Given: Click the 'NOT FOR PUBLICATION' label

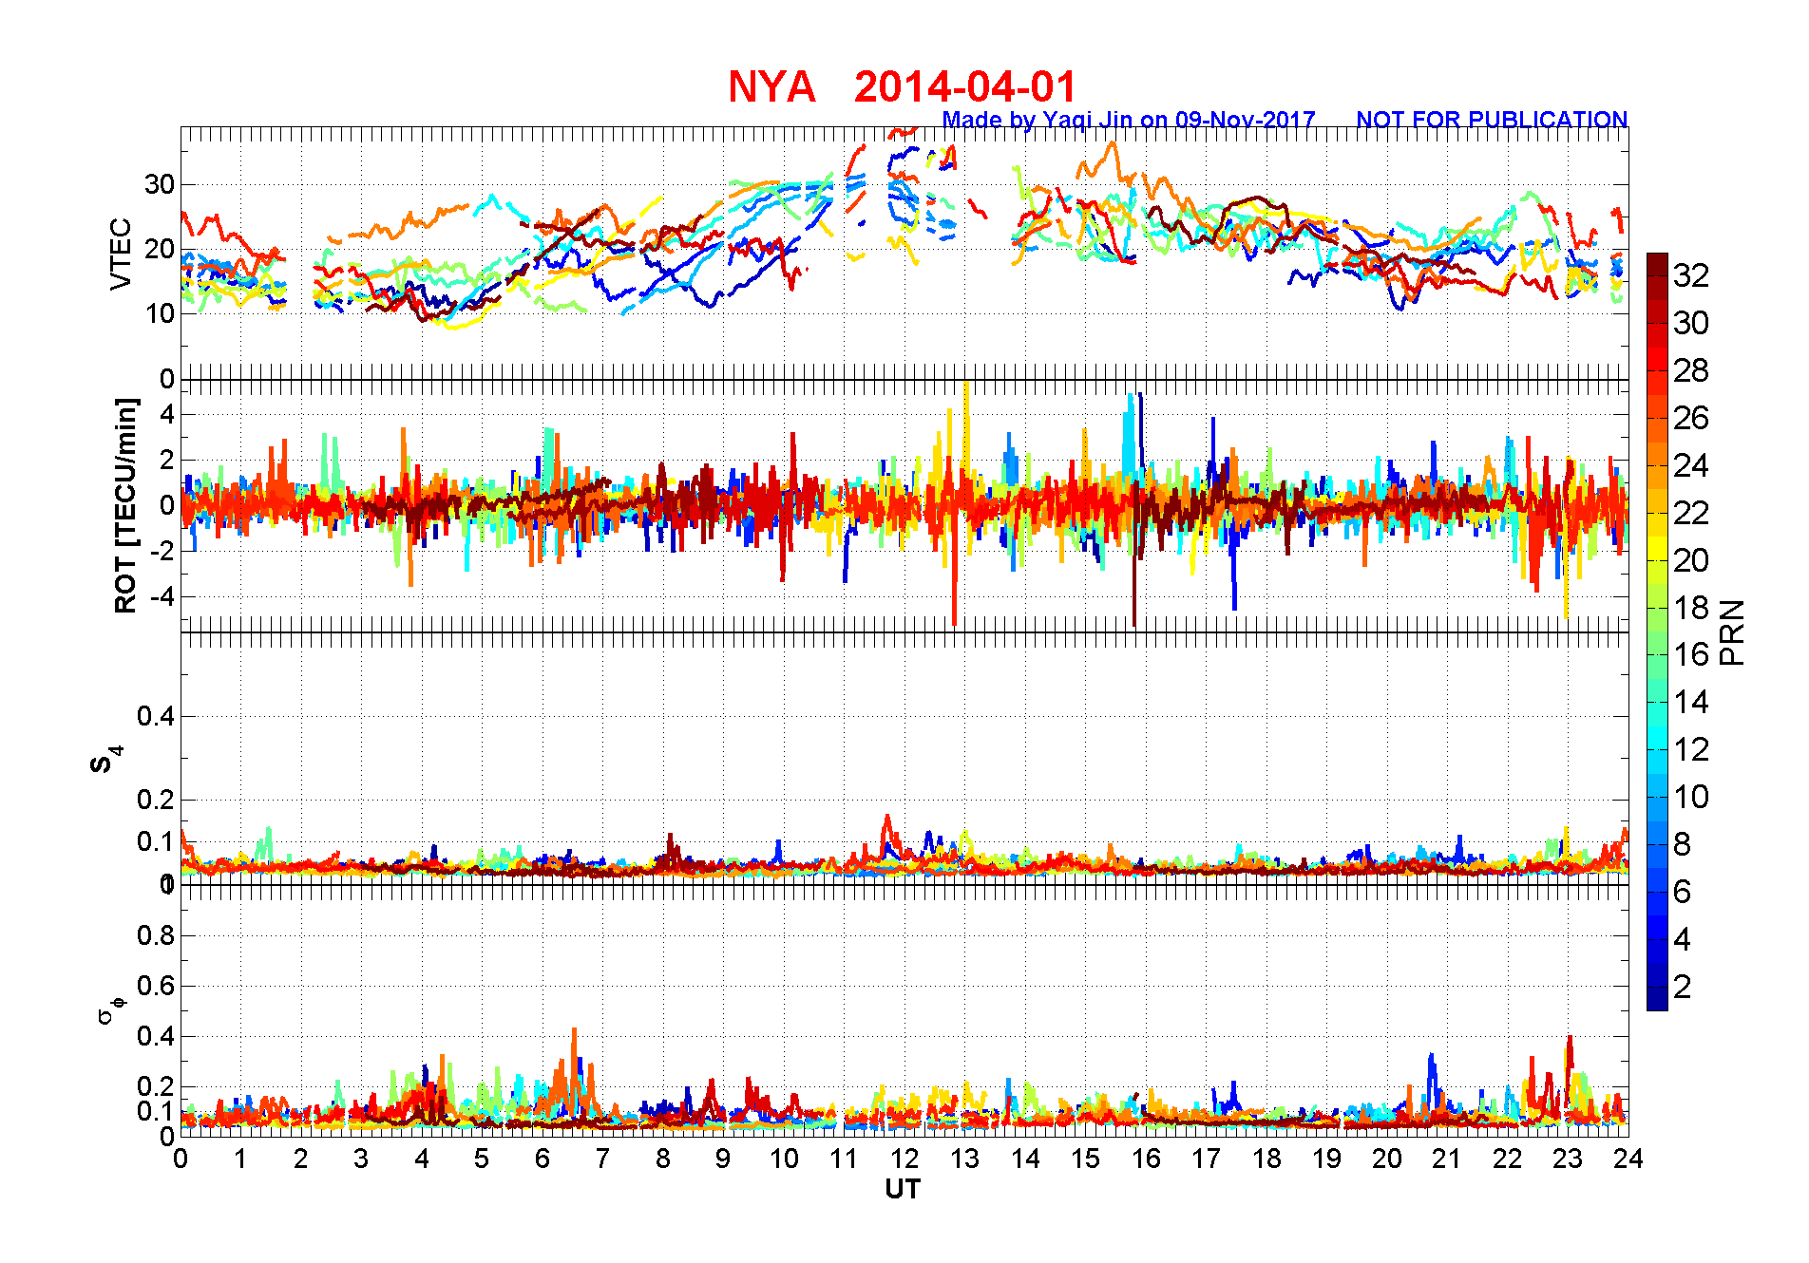Looking at the screenshot, I should pos(1492,120).
